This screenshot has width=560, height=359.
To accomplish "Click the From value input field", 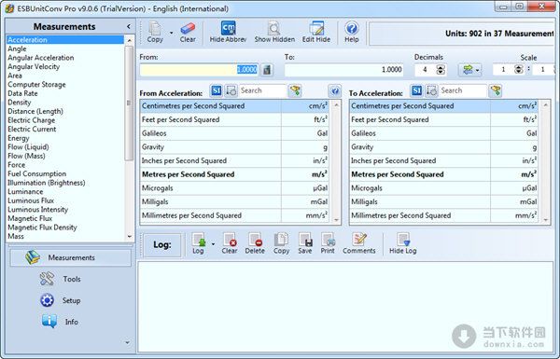I will pos(199,70).
